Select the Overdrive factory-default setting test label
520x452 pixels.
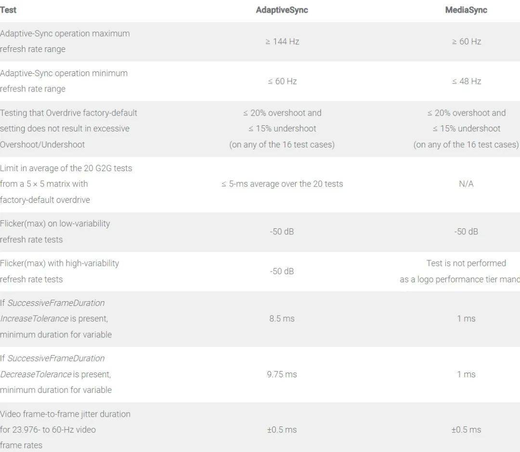[68, 129]
